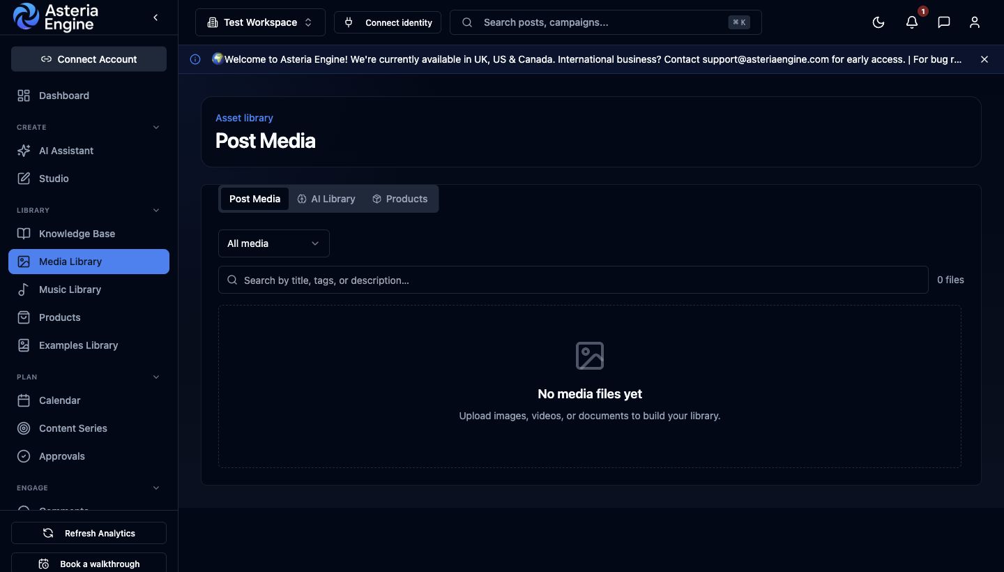This screenshot has width=1004, height=572.
Task: Click Refresh Analytics button
Action: 89,533
